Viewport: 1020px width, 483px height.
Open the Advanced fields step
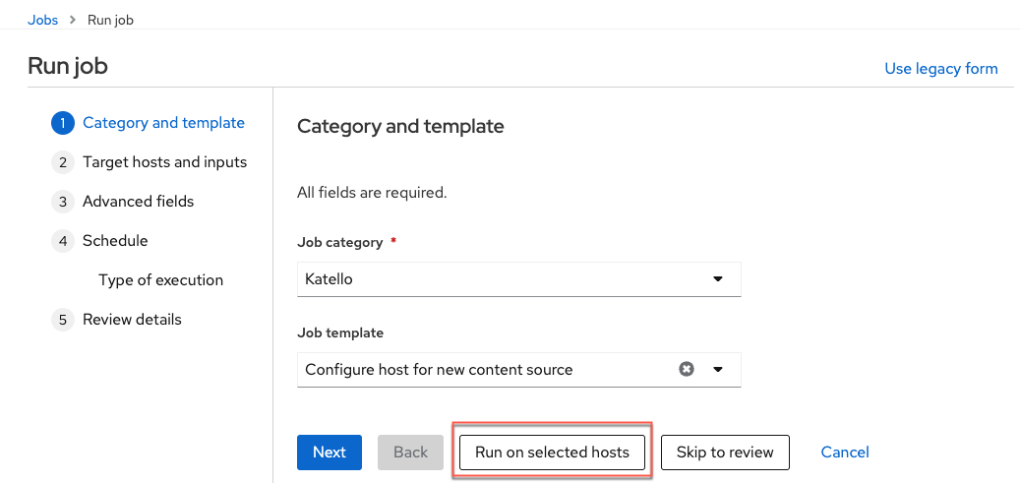coord(138,202)
